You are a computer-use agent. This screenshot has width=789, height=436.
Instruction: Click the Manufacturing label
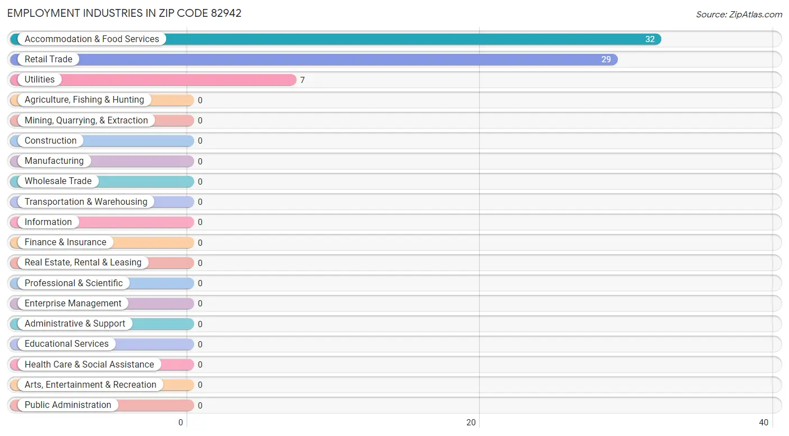tap(54, 161)
